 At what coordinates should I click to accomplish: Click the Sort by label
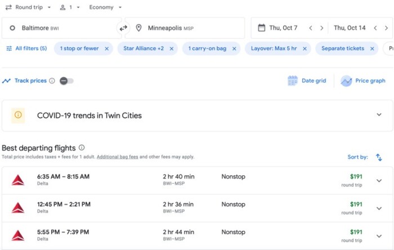357,157
